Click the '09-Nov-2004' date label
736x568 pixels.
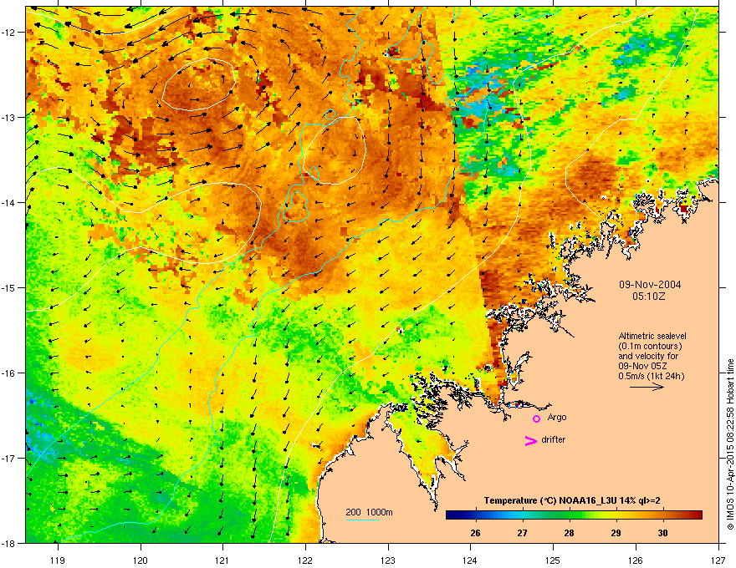point(650,285)
